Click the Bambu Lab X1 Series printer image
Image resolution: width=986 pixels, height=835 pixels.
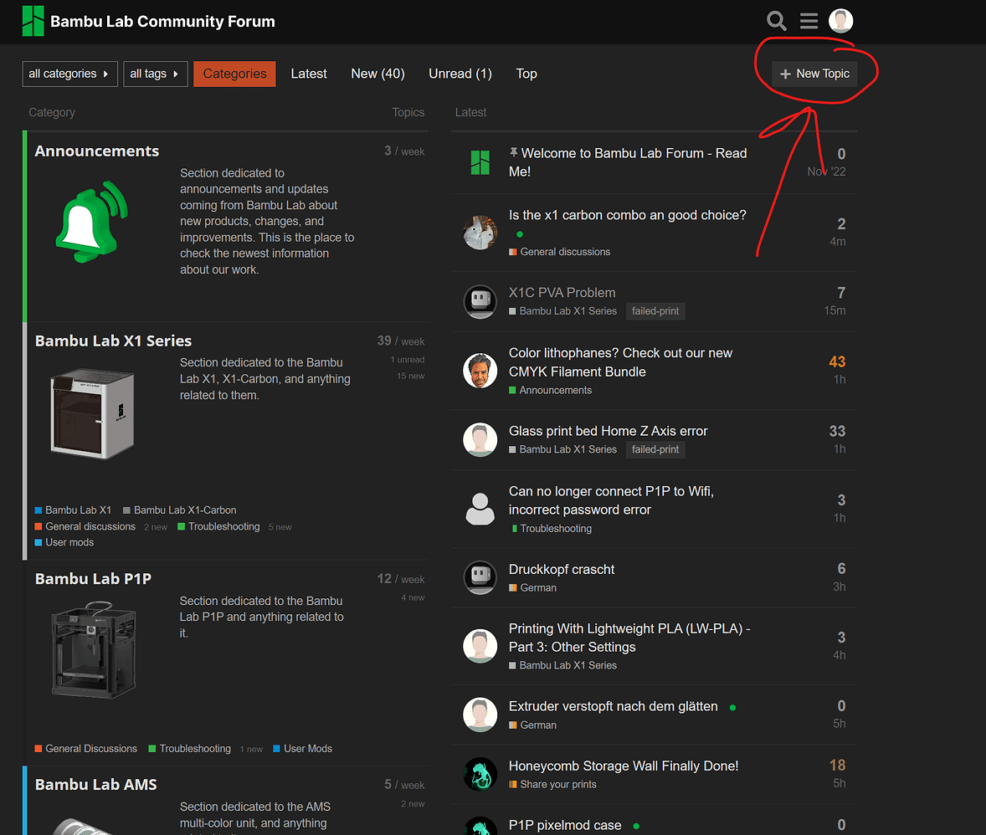(92, 413)
